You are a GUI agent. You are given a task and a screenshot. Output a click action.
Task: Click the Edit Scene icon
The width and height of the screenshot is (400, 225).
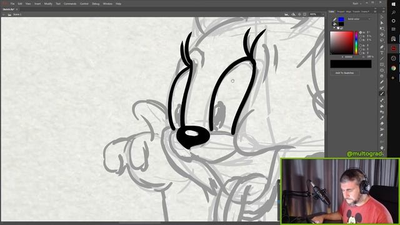[x=286, y=14]
